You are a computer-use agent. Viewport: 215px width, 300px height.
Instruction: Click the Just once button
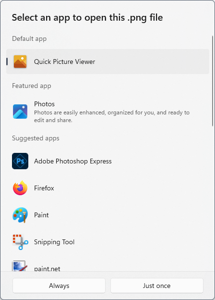157,286
